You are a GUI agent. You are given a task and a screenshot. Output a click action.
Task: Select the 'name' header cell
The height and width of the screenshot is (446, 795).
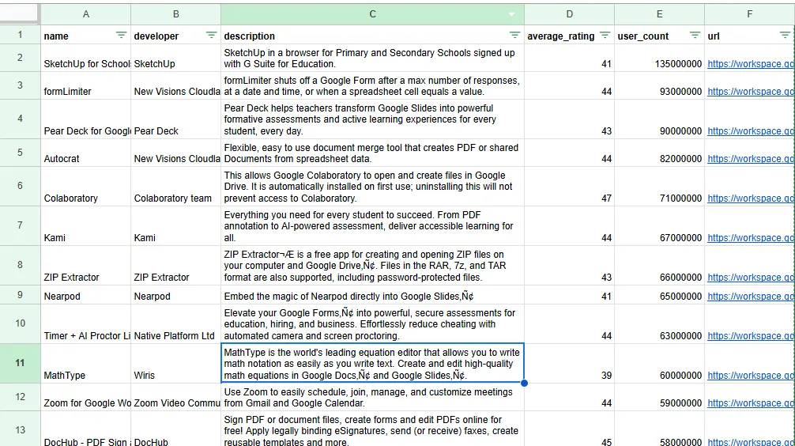(x=85, y=35)
